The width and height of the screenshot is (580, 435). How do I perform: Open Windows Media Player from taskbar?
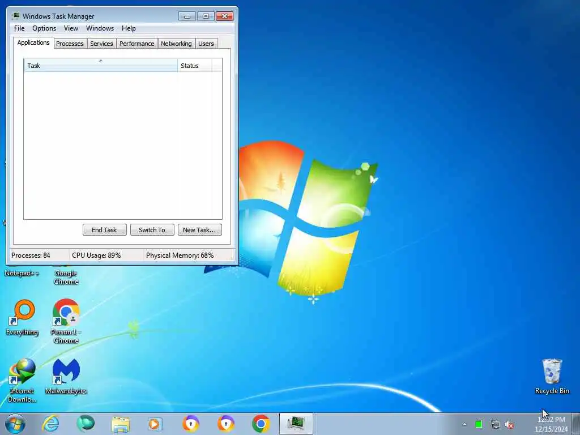(x=155, y=424)
